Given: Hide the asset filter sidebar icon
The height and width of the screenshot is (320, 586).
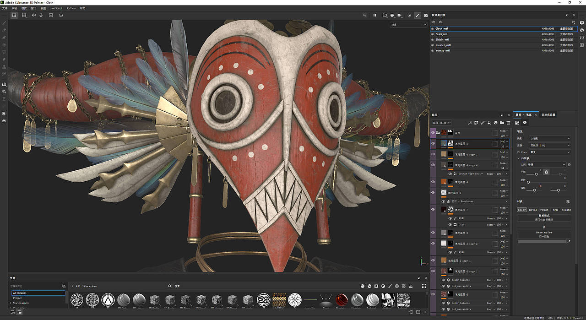Looking at the screenshot, I should [64, 286].
